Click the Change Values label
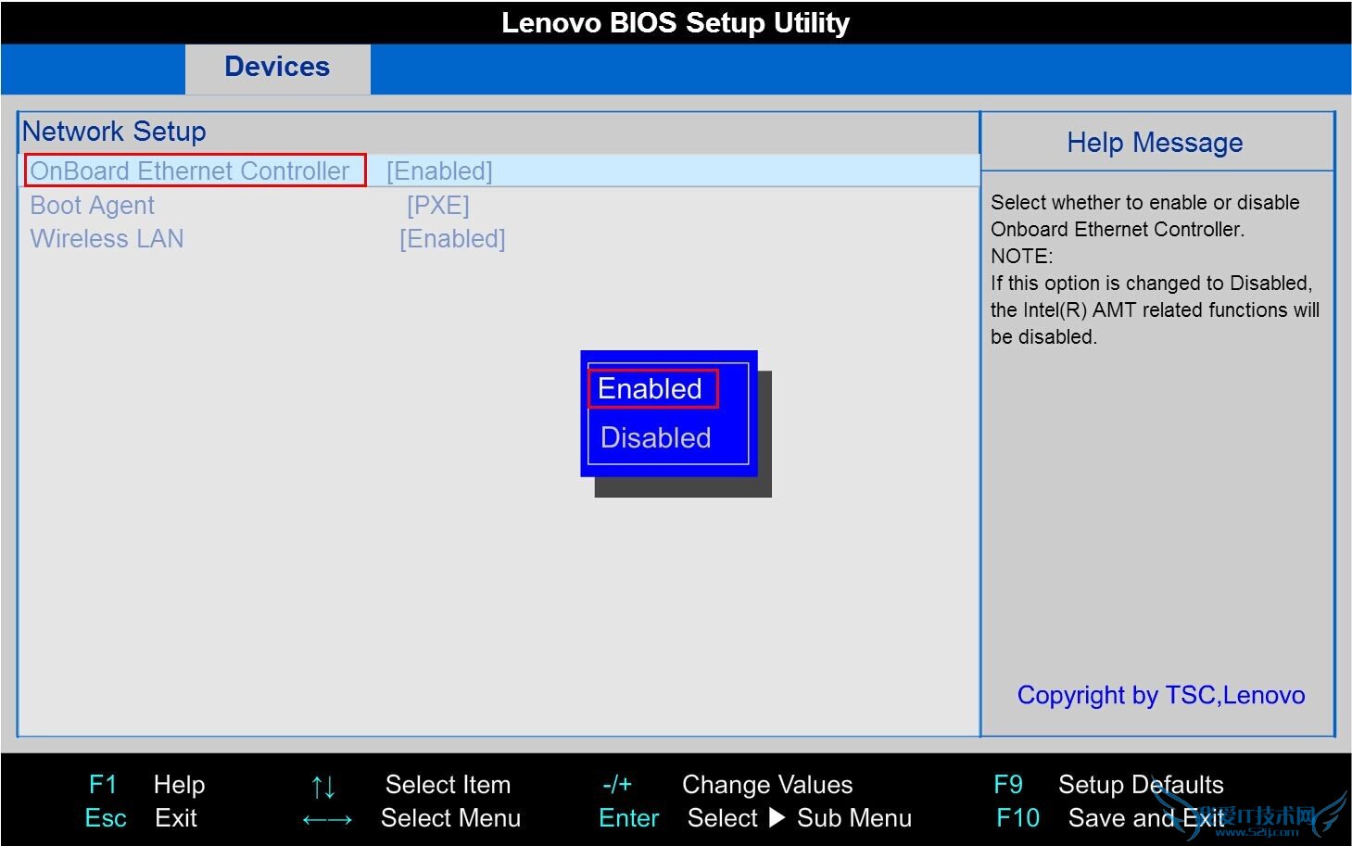 point(767,785)
